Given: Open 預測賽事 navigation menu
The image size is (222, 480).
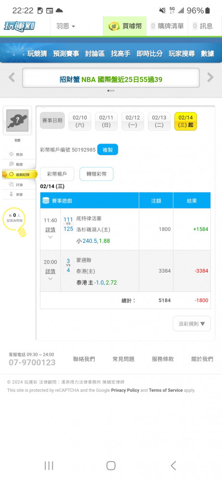Looking at the screenshot, I should click(66, 54).
